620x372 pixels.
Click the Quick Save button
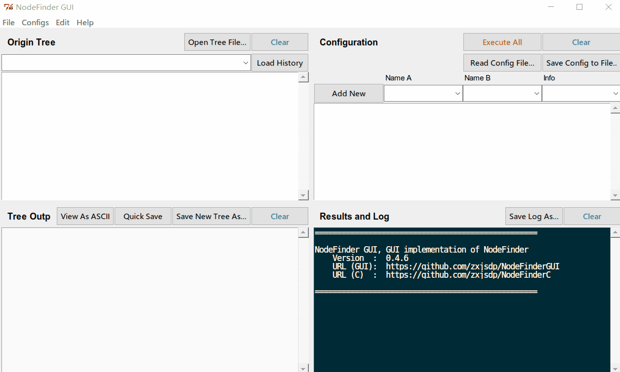(x=143, y=217)
